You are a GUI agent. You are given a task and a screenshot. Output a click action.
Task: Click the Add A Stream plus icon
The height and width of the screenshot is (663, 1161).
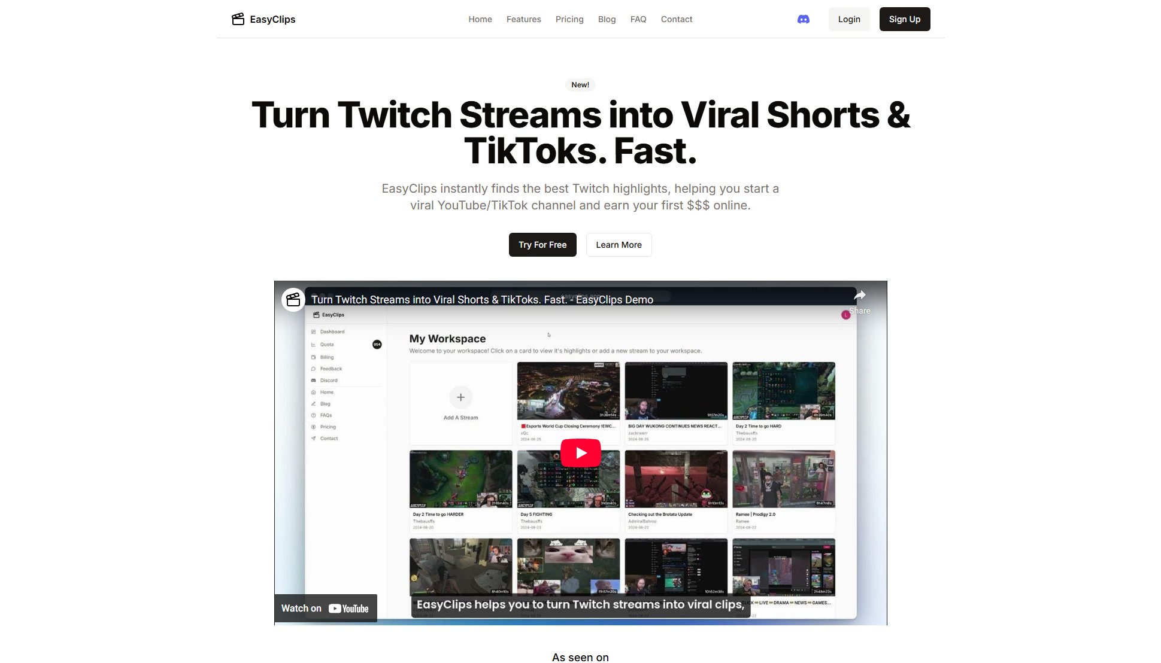(460, 397)
